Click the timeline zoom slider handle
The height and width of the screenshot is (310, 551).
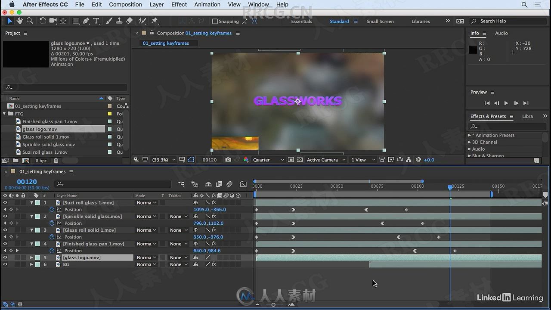[273, 305]
